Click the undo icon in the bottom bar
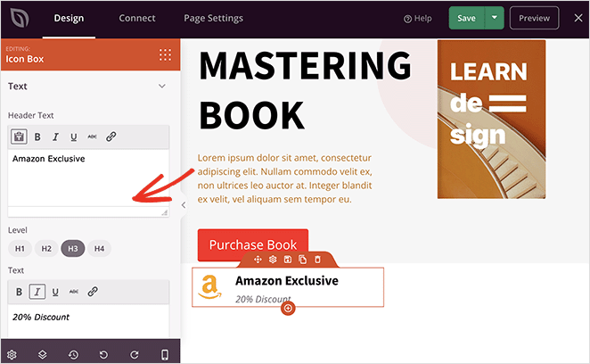 103,354
